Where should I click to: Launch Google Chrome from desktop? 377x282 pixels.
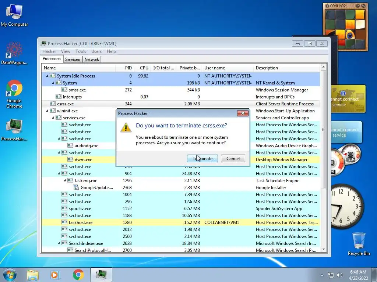pyautogui.click(x=14, y=94)
